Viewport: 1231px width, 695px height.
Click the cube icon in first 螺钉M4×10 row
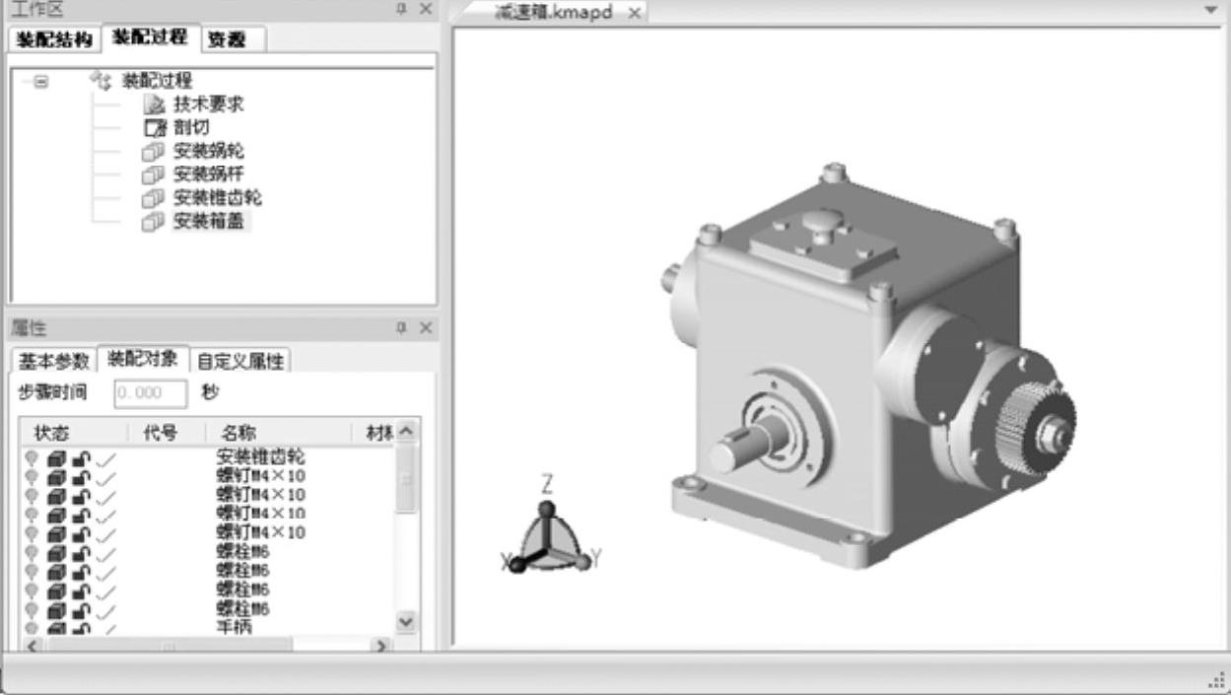(56, 476)
